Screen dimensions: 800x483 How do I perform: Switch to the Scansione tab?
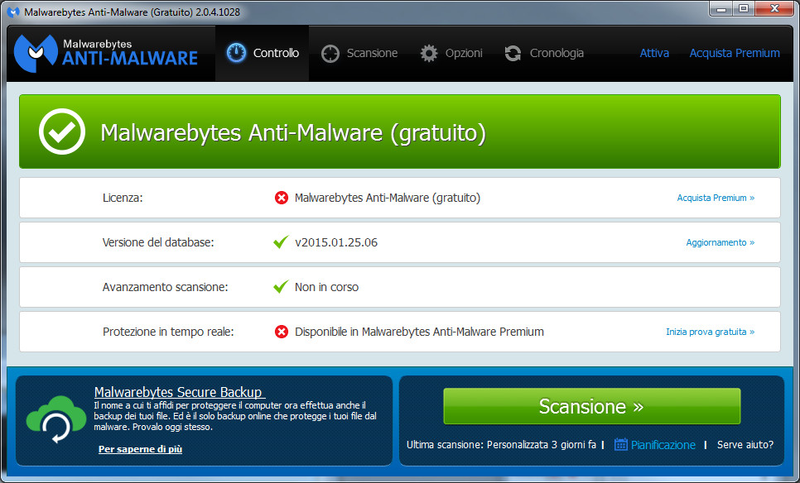pos(359,53)
